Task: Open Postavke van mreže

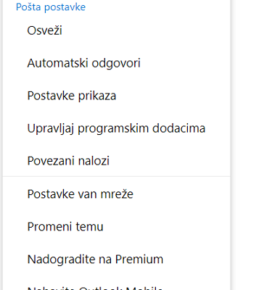Action: pos(117,194)
